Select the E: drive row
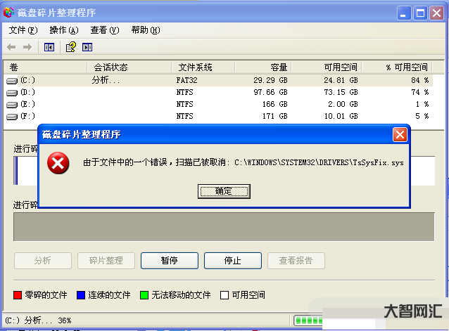 pyautogui.click(x=27, y=104)
